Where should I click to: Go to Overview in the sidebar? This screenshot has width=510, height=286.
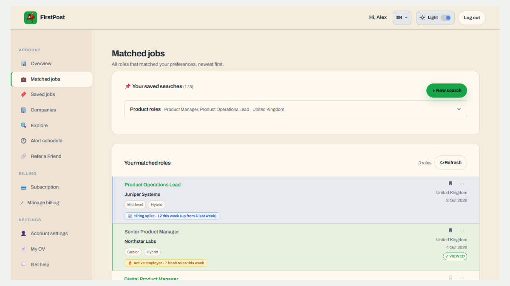[51, 64]
